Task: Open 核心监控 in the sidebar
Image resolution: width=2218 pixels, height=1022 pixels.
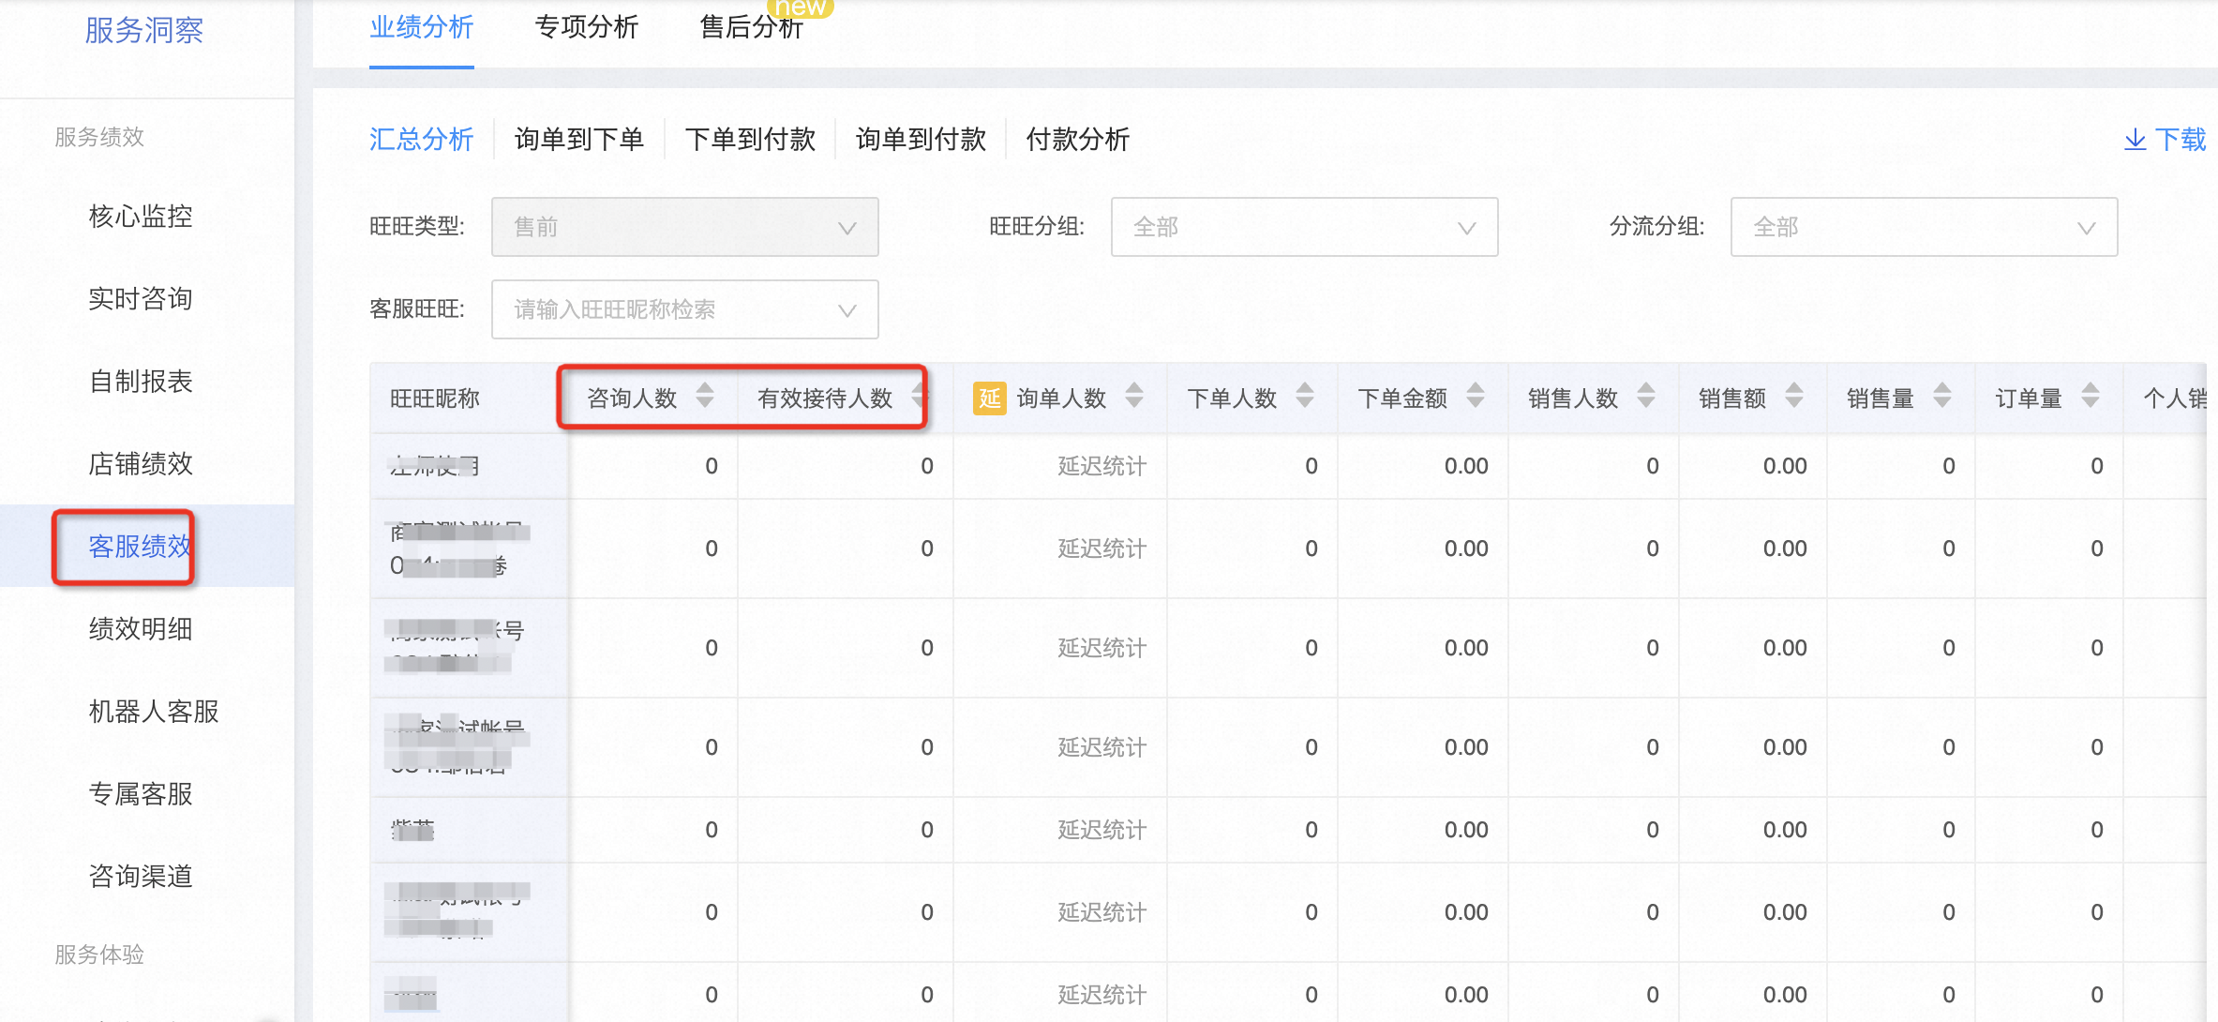Action: 141,217
